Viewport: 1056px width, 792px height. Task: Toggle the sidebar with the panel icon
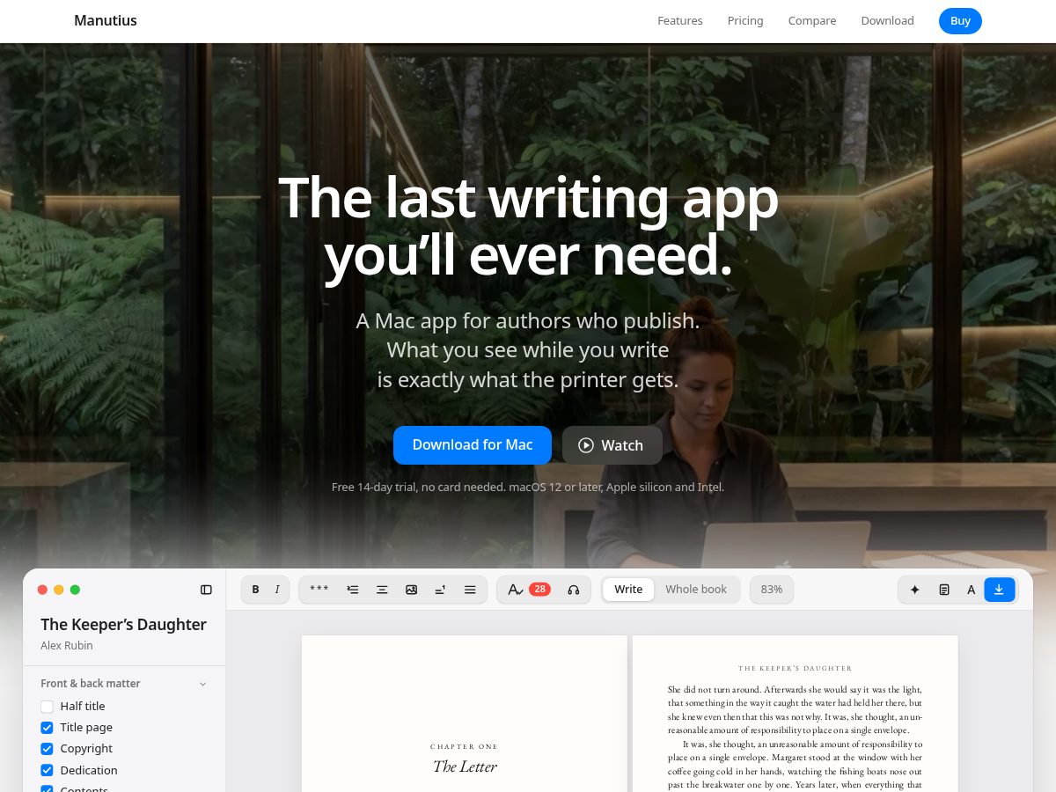click(207, 590)
